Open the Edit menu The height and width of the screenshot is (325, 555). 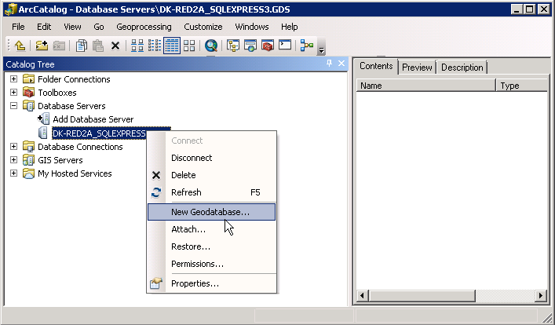[x=44, y=27]
